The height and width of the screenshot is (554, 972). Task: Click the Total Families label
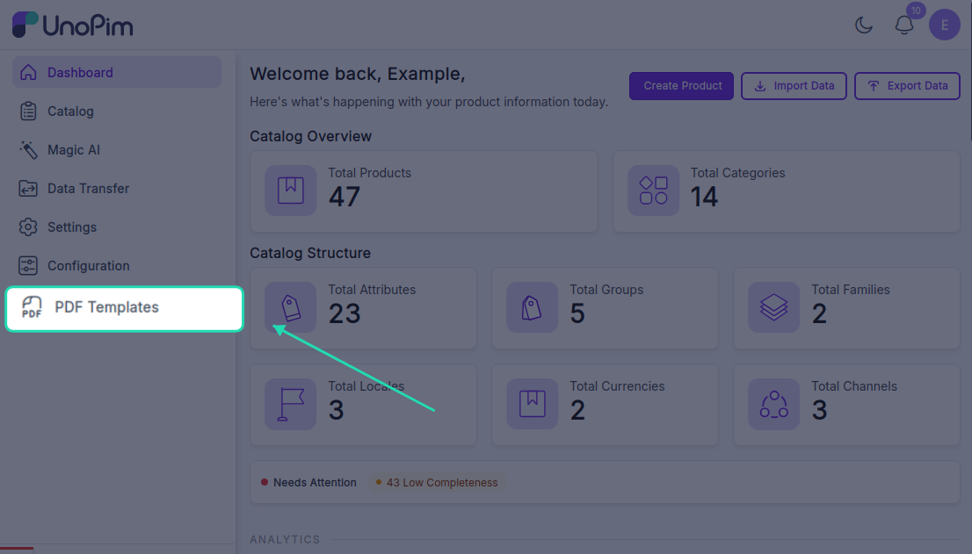[851, 290]
